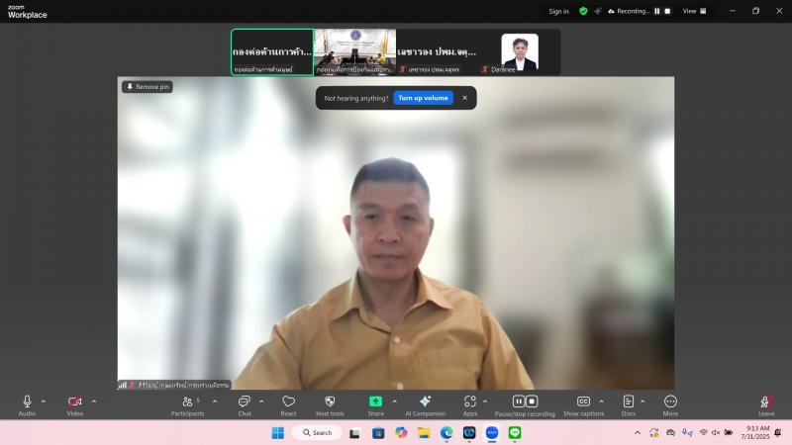Click the Zoom Workplace logo
The width and height of the screenshot is (792, 445).
(x=28, y=12)
